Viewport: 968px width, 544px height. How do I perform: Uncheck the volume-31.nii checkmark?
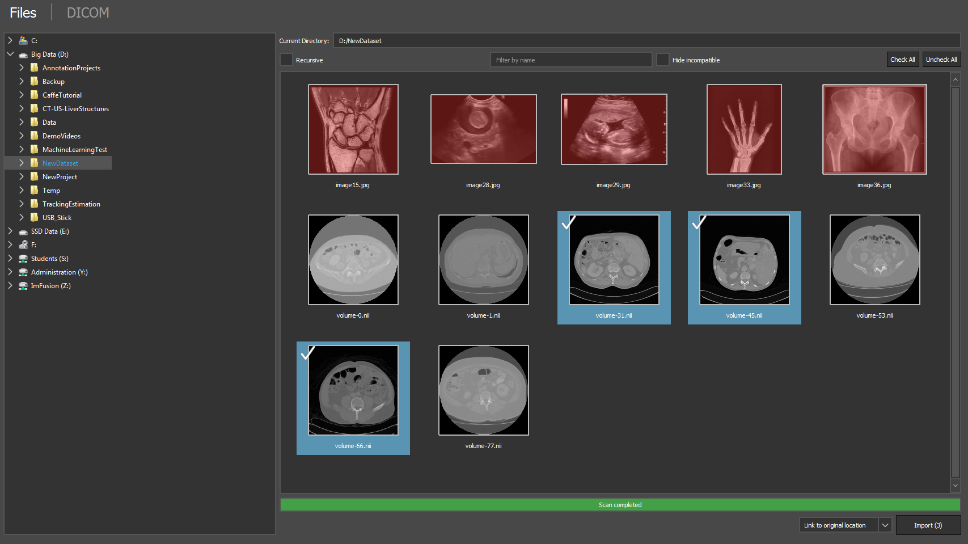569,222
